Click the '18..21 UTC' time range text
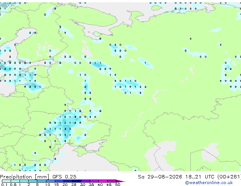The width and height of the screenshot is (241, 186). pos(200,177)
